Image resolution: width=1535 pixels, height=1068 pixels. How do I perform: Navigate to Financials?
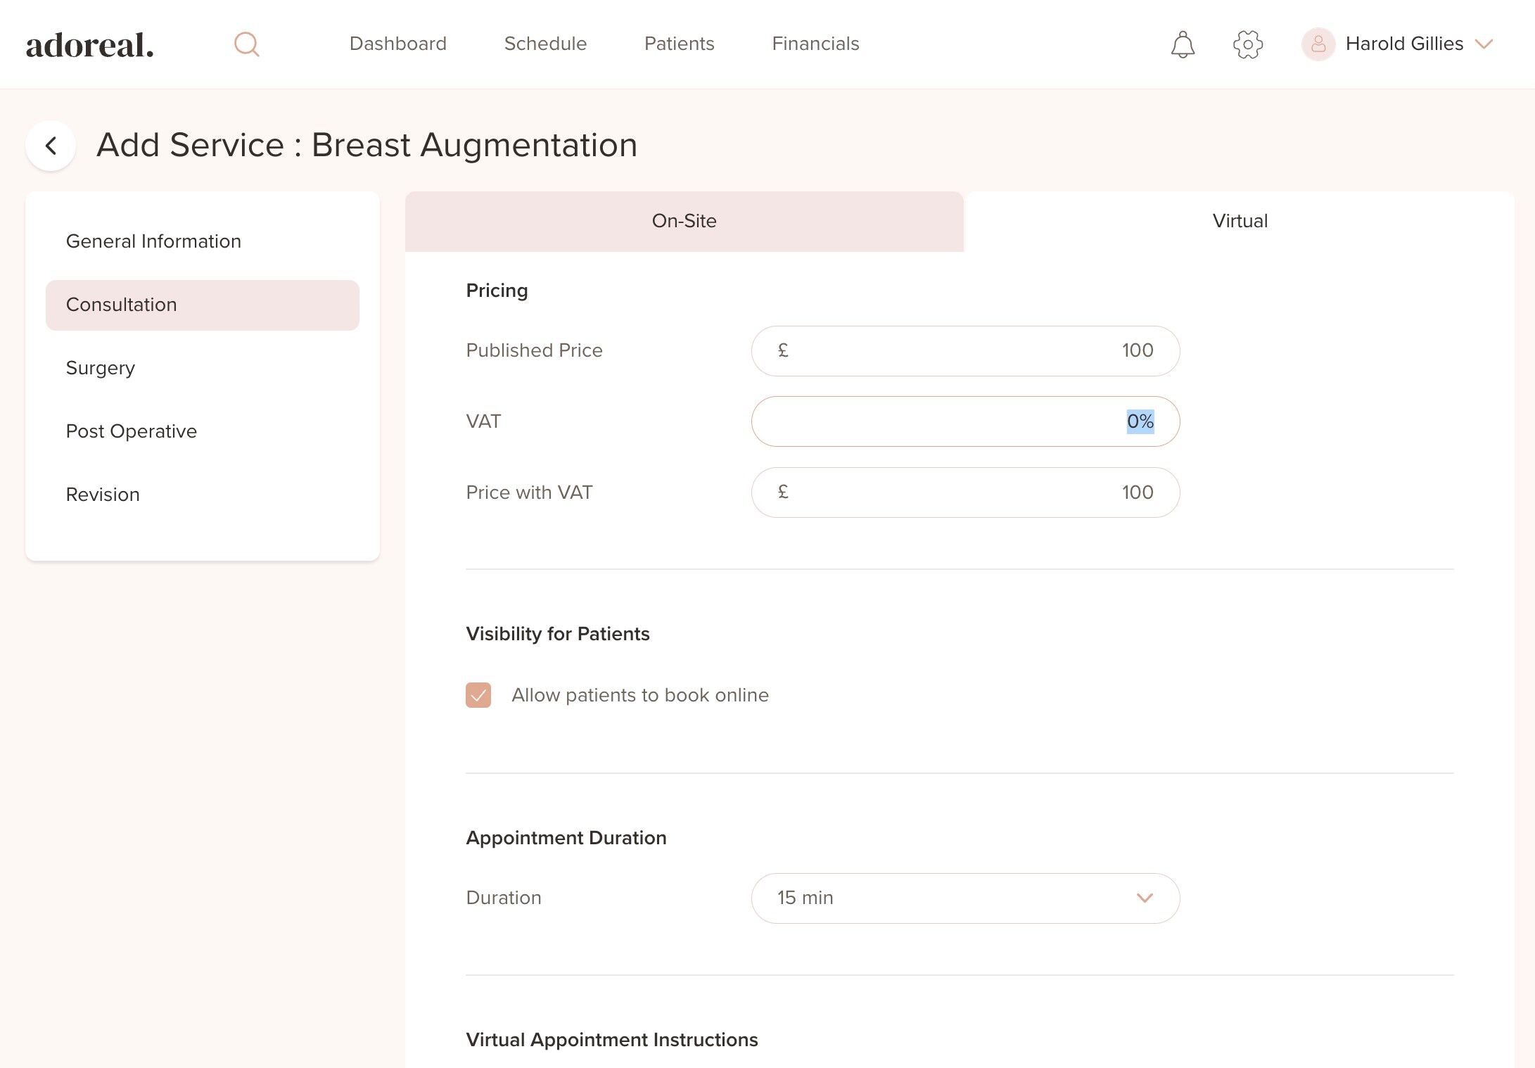(x=815, y=44)
